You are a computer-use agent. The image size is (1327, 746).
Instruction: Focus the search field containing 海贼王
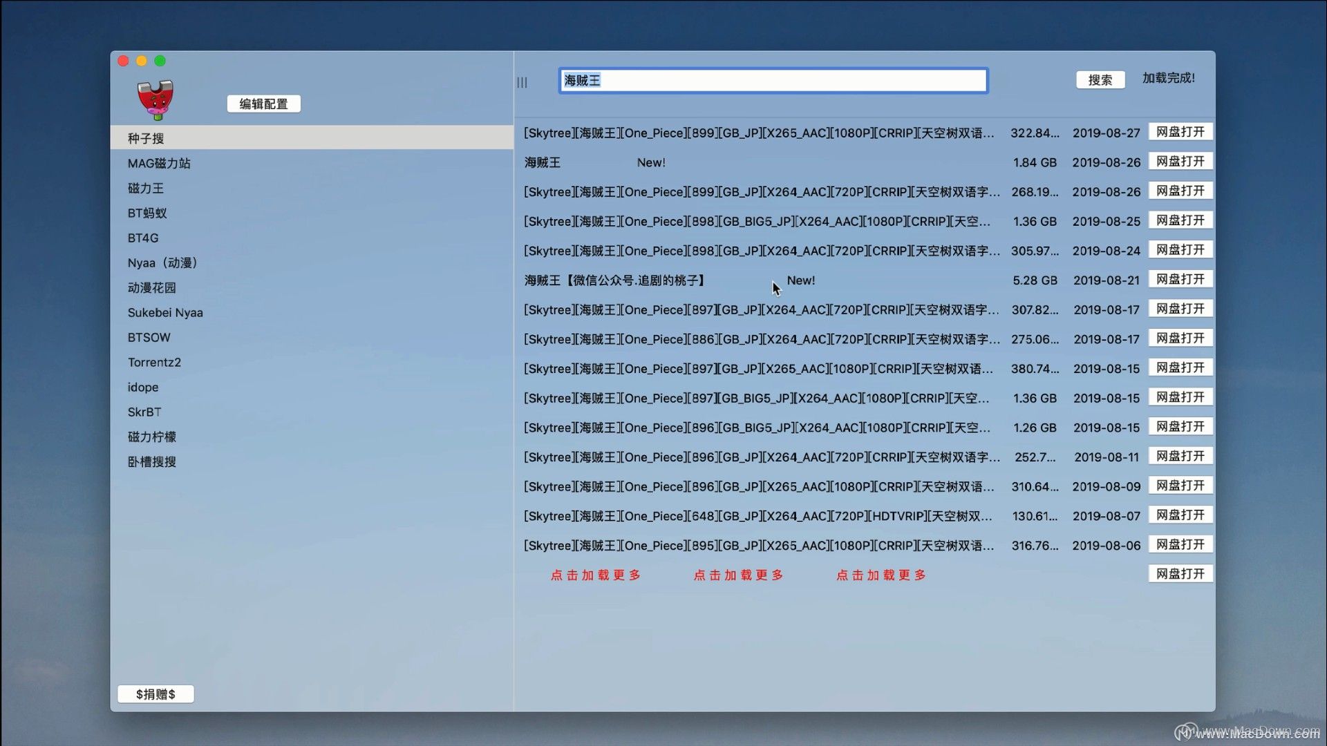[x=773, y=80]
